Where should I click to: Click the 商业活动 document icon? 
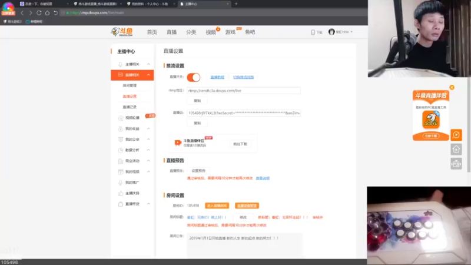click(121, 161)
